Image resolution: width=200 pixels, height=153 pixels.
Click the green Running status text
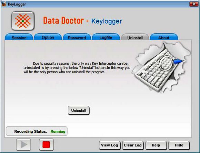pos(58,131)
